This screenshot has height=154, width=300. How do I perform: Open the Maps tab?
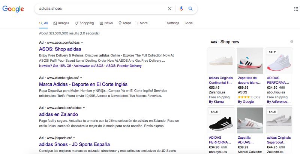125,23
